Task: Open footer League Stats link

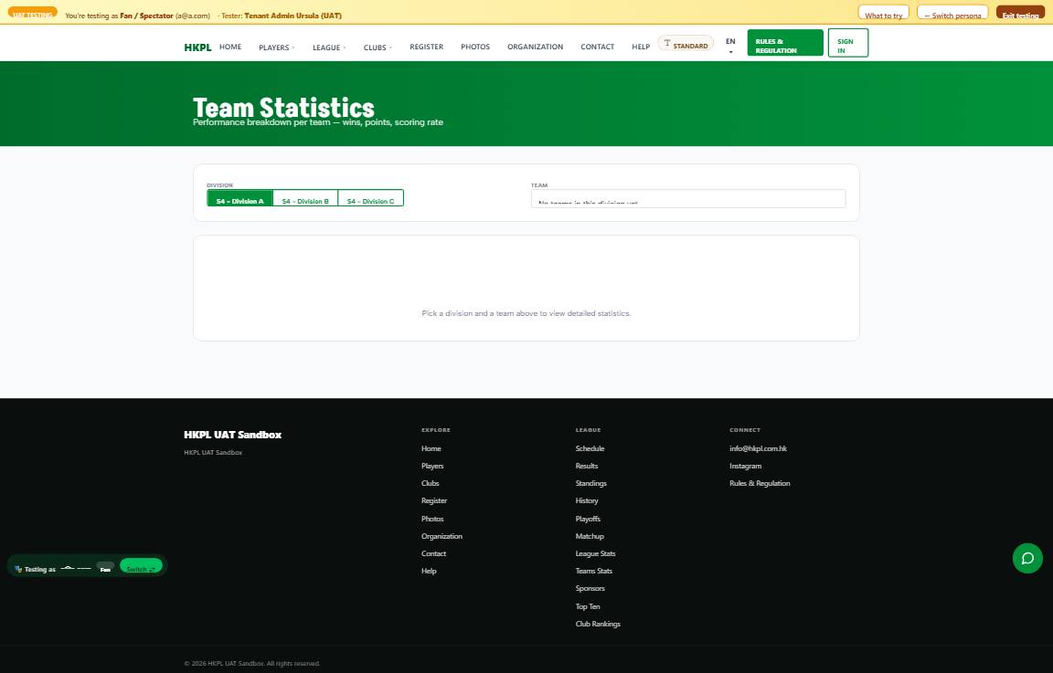Action: point(595,553)
